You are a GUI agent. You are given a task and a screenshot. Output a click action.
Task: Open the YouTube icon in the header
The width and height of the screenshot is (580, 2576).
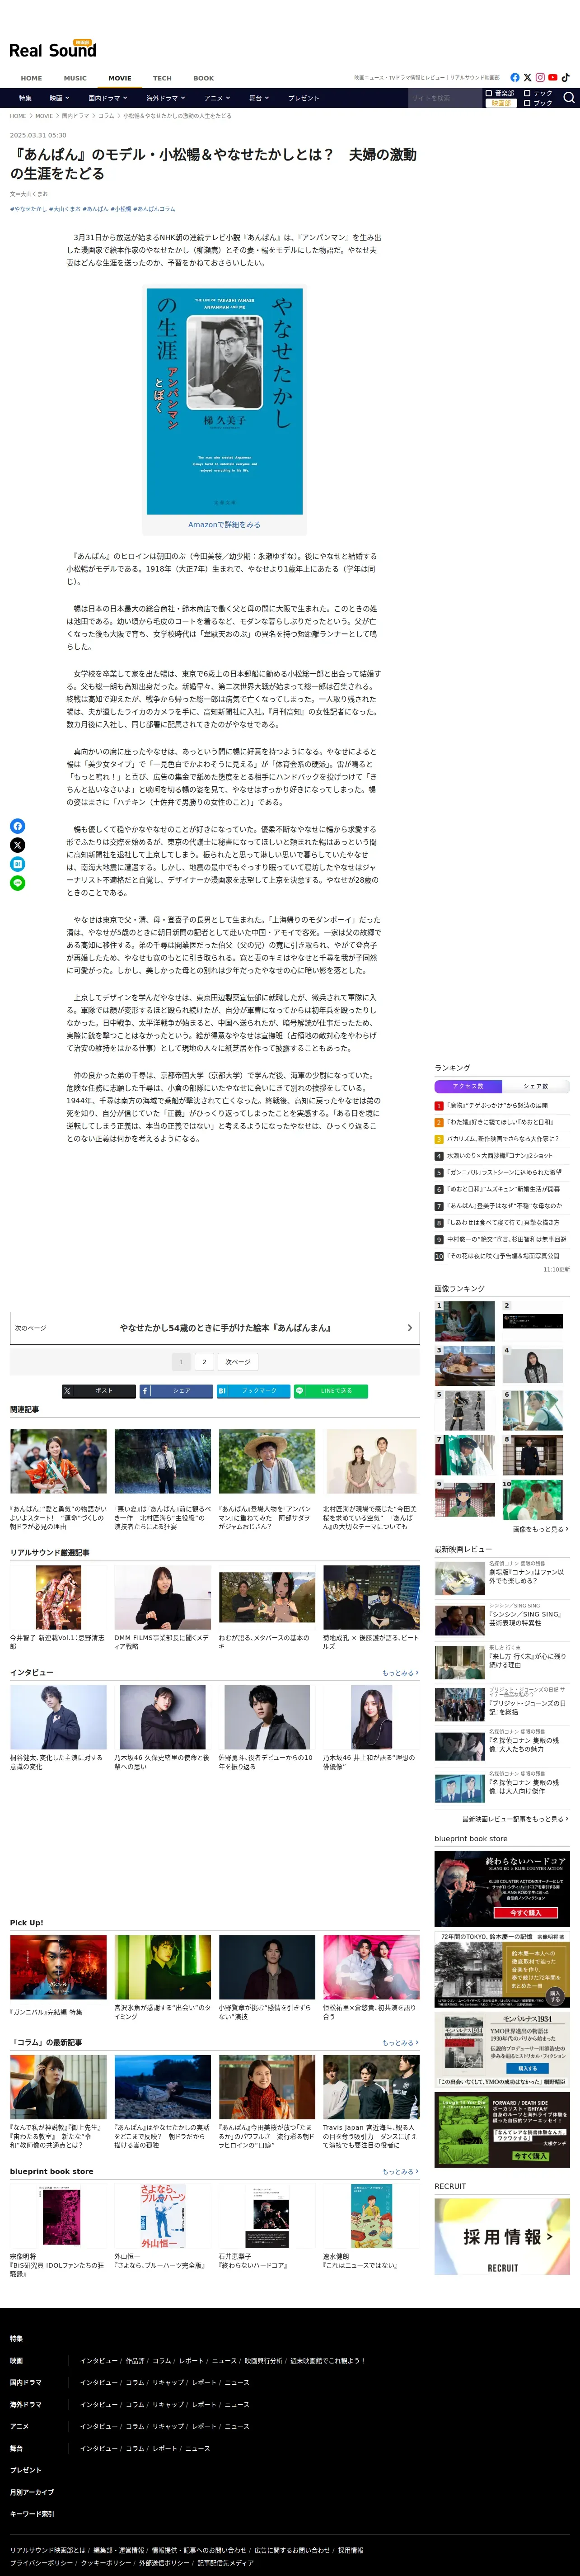552,77
